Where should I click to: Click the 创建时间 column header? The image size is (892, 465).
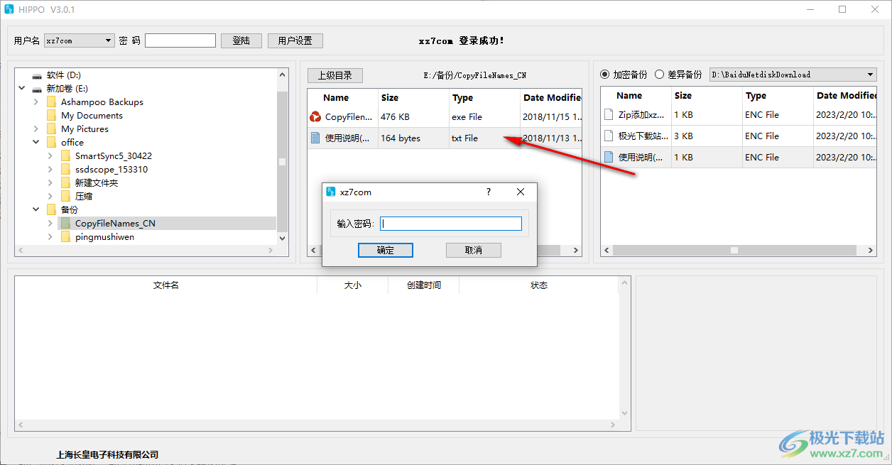(x=423, y=285)
